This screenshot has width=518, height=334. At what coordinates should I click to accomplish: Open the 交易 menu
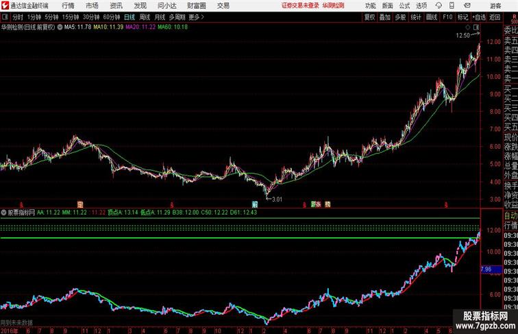coord(223,5)
